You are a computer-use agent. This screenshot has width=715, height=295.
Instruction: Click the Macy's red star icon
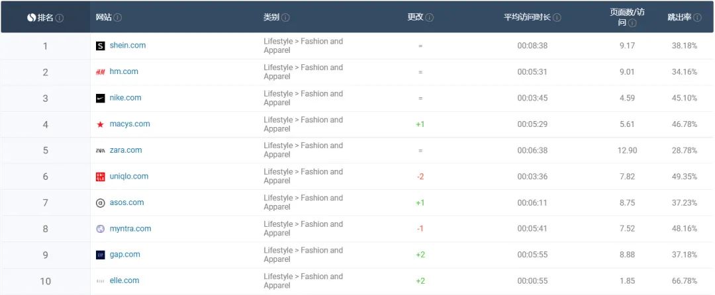[x=101, y=124]
